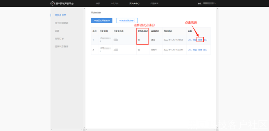Open 异常订单 in the sidebar
The height and width of the screenshot is (131, 269).
point(59,39)
